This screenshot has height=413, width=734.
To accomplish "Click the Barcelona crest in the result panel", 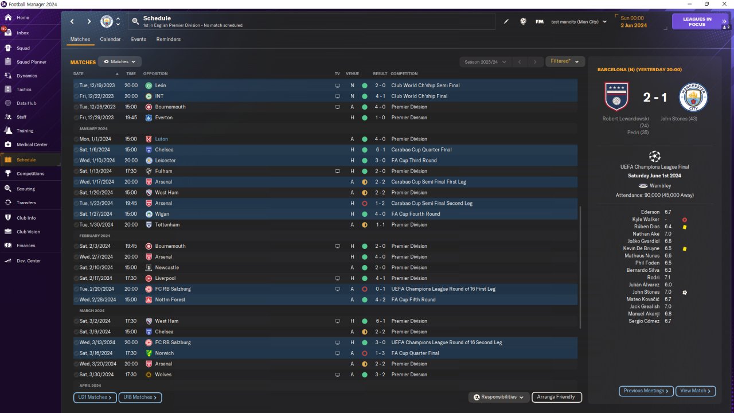I will 616,96.
